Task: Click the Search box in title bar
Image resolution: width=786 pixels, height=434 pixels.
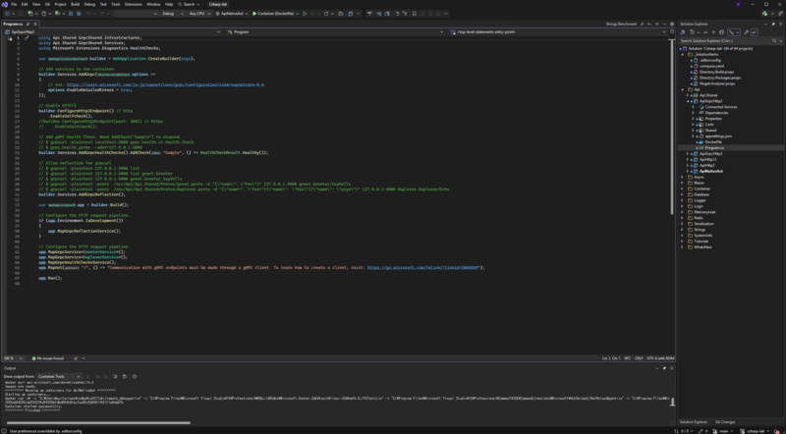Action: (x=189, y=4)
